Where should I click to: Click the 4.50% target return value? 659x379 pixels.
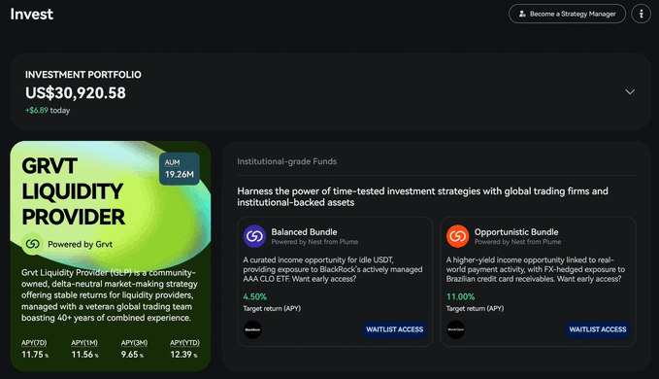254,297
